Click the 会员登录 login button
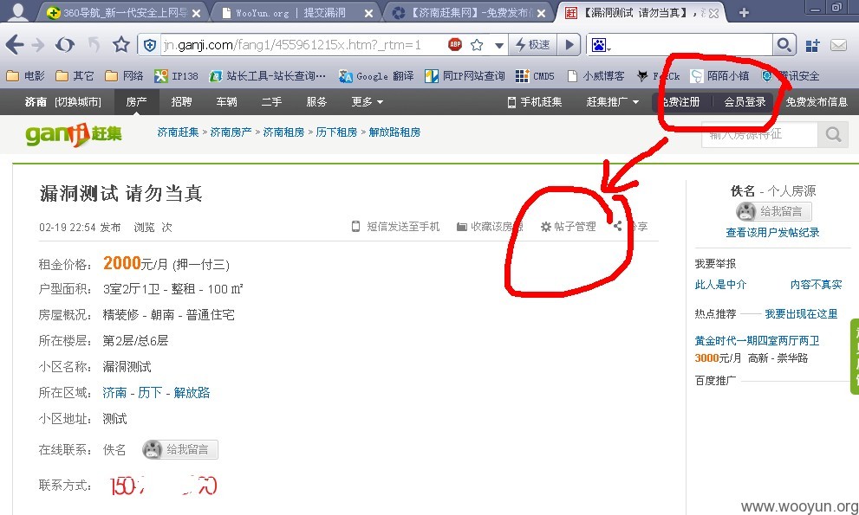 coord(745,102)
